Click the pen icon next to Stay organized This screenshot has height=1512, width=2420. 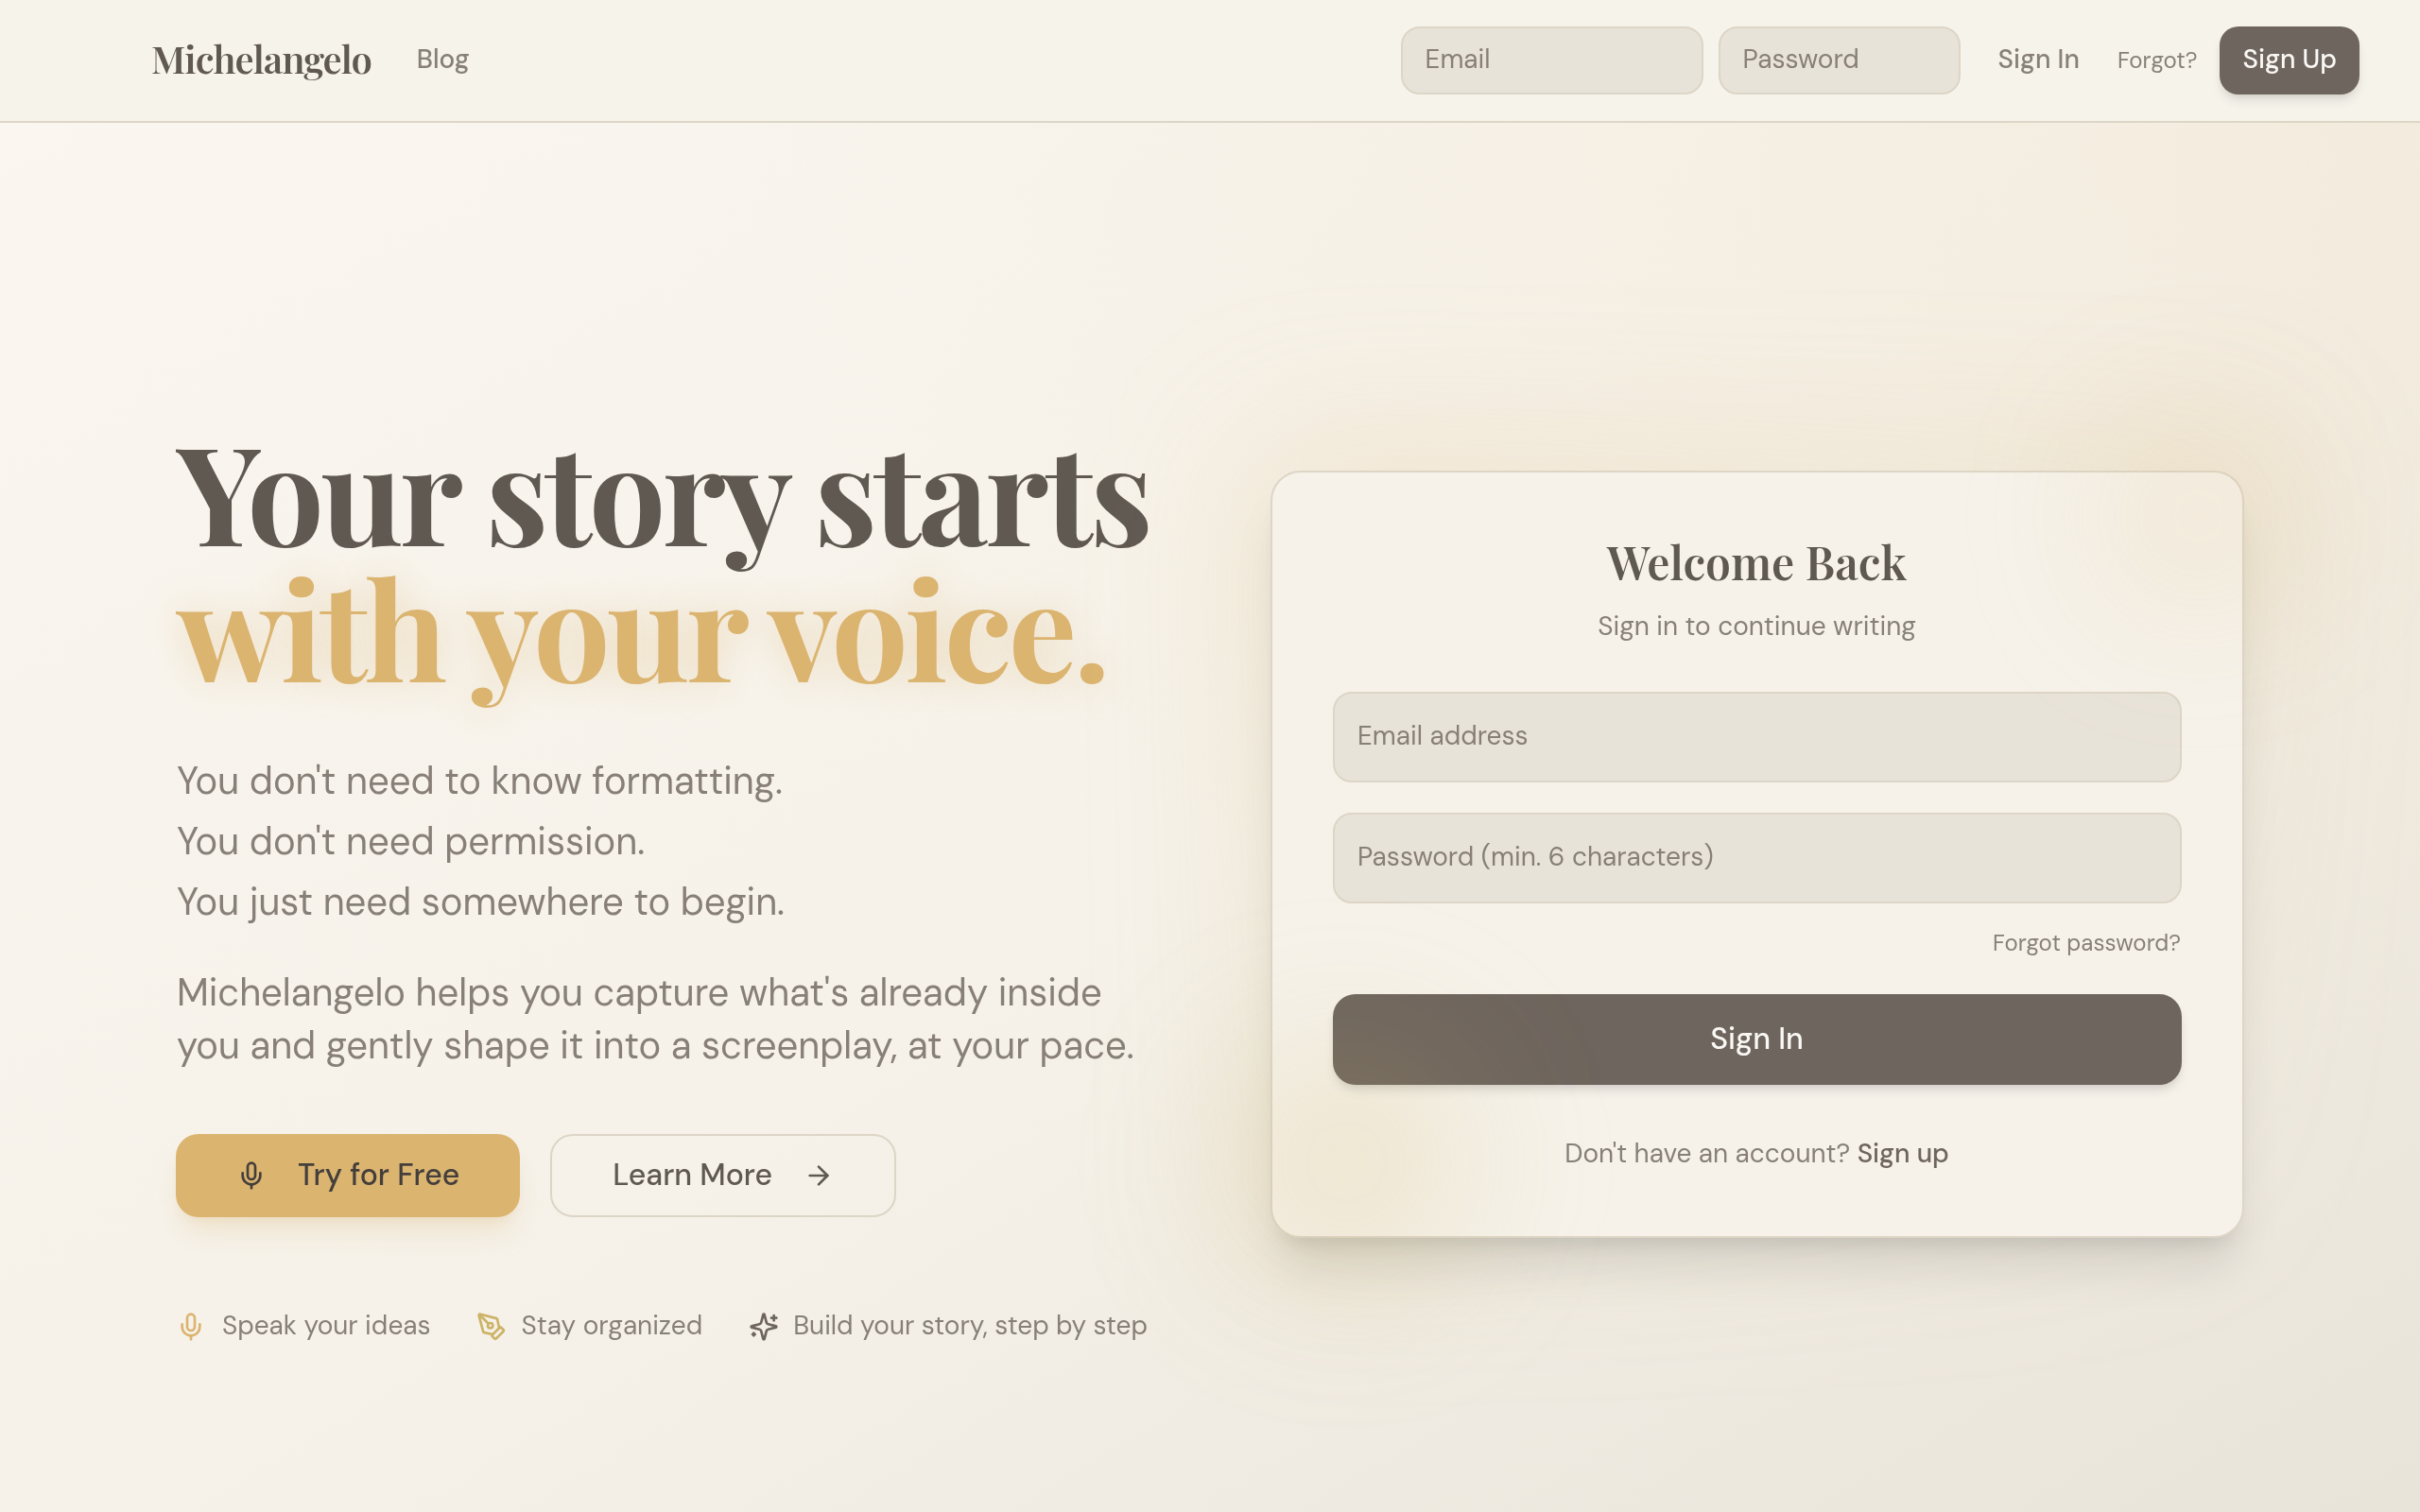[491, 1326]
